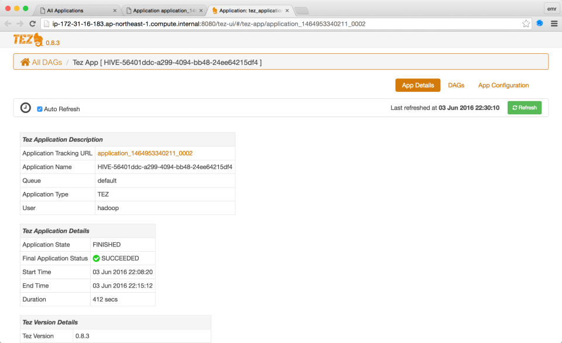Click the clock icon beside Auto Refresh
562x343 pixels.
click(x=26, y=108)
